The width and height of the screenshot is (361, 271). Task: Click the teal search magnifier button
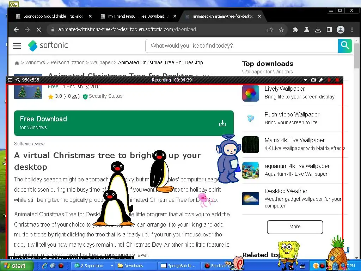[x=345, y=46]
